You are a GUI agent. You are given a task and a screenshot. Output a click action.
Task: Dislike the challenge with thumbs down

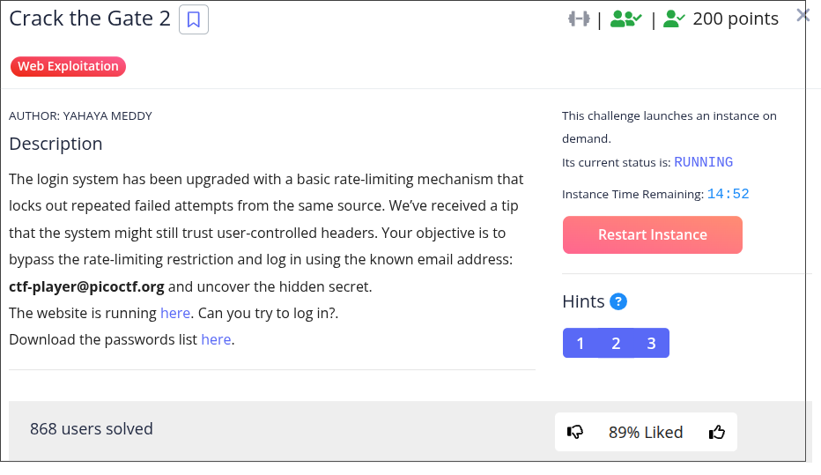click(x=576, y=432)
